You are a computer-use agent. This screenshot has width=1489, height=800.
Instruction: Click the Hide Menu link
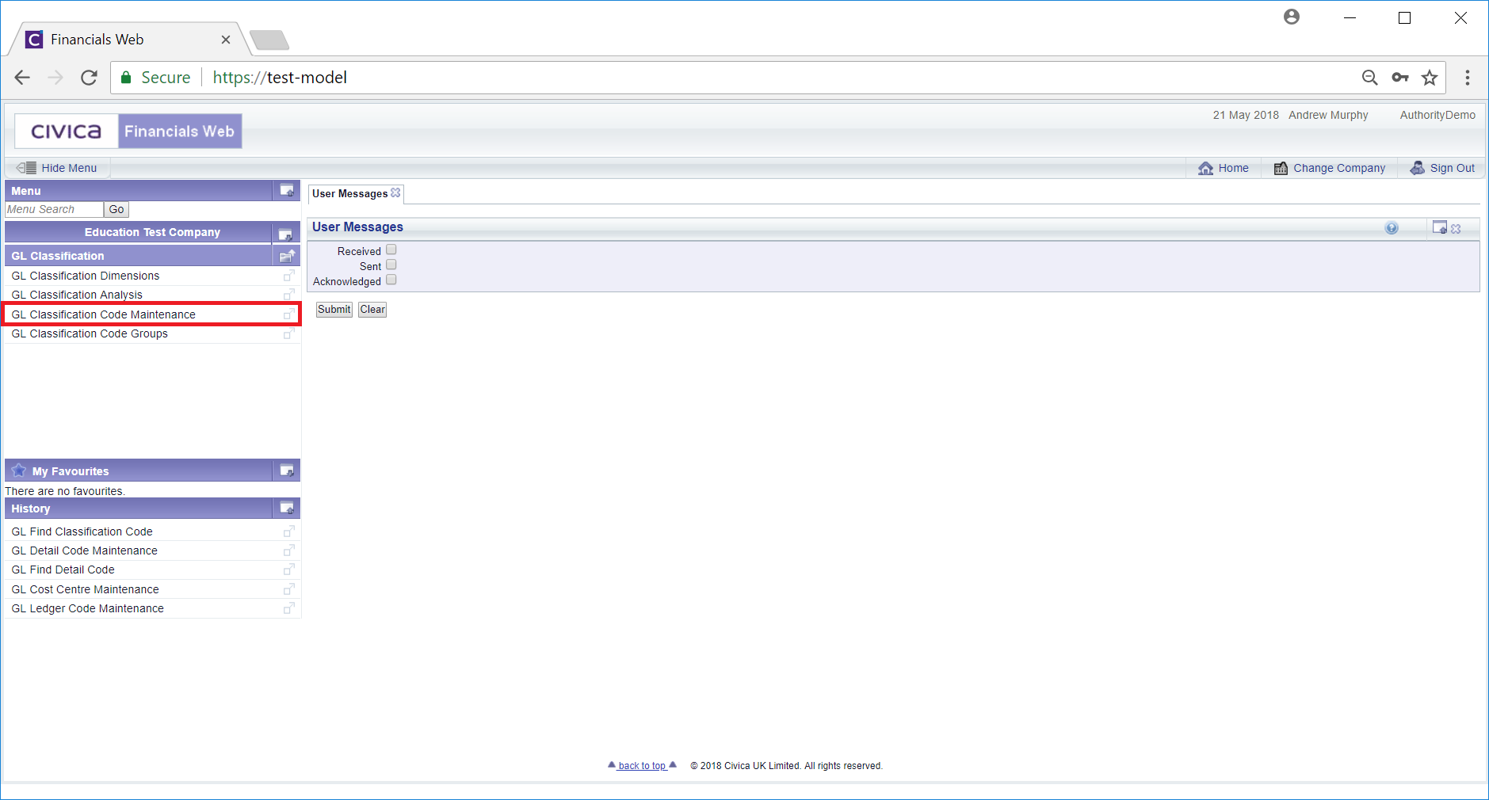coord(69,168)
